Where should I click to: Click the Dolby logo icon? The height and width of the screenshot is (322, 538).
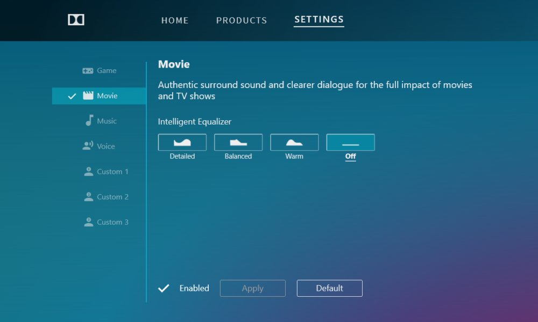coord(75,20)
